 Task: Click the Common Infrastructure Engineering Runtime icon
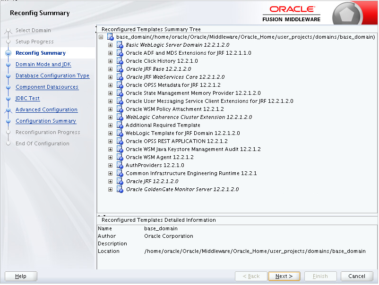[x=120, y=173]
